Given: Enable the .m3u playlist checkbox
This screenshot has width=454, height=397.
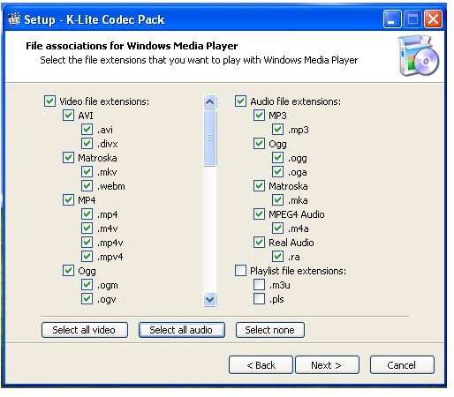Looking at the screenshot, I should coord(259,285).
